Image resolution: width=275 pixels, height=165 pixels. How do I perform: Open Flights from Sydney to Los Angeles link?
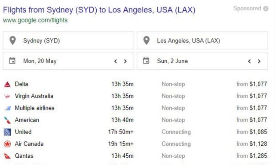click(x=99, y=10)
